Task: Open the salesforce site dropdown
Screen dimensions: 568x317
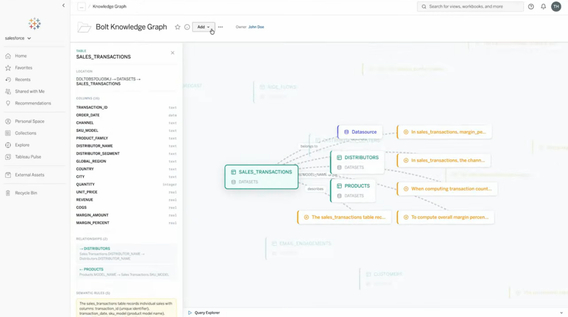Action: click(x=18, y=38)
